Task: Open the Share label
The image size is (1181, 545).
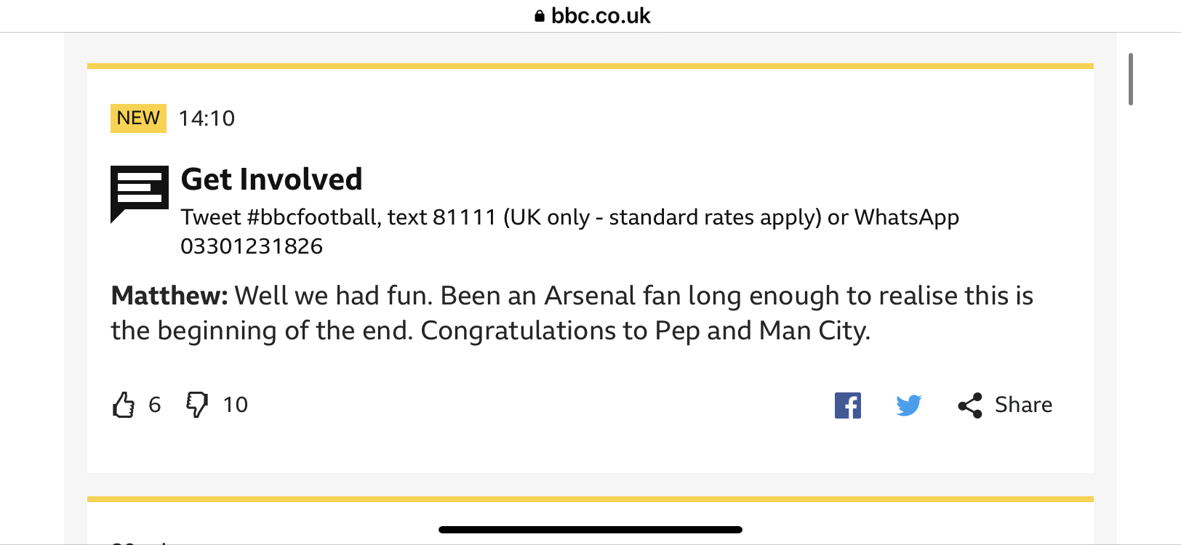Action: [1023, 405]
